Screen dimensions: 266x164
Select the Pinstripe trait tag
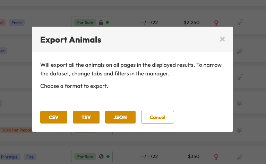(x=10, y=157)
